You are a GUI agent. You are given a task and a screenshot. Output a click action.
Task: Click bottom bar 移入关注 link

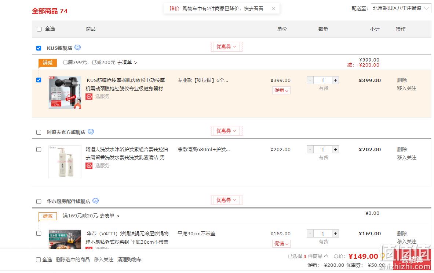103,259
